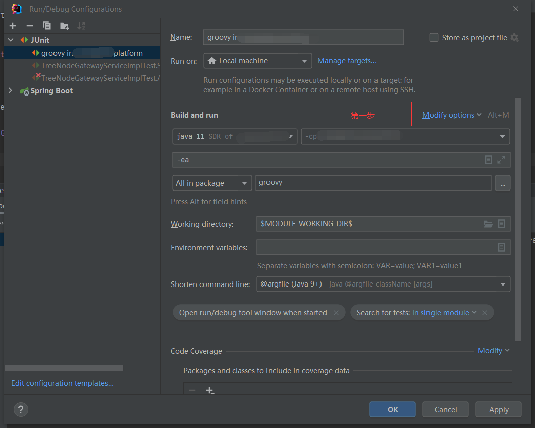Image resolution: width=535 pixels, height=428 pixels.
Task: Copy the selected configuration
Action: 46,25
